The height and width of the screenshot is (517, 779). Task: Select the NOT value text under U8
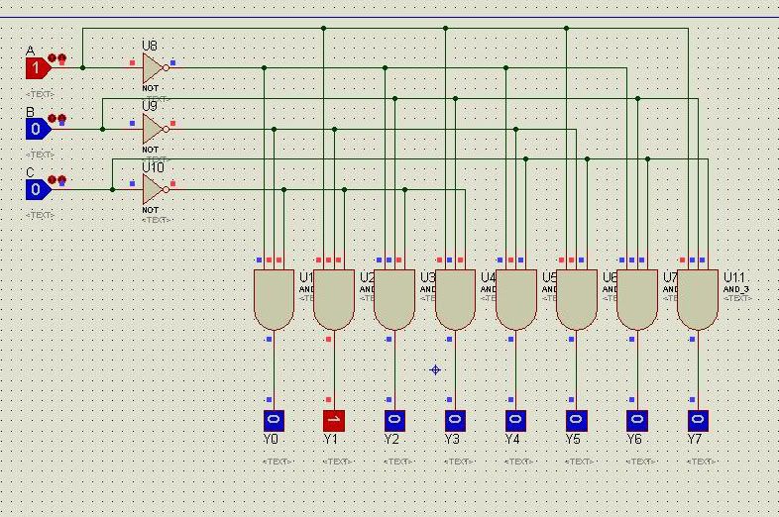150,88
